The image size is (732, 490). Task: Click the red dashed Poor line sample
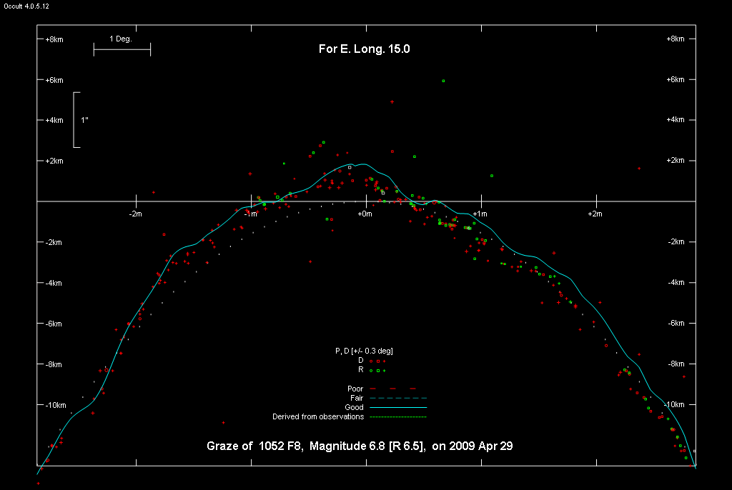pos(392,389)
